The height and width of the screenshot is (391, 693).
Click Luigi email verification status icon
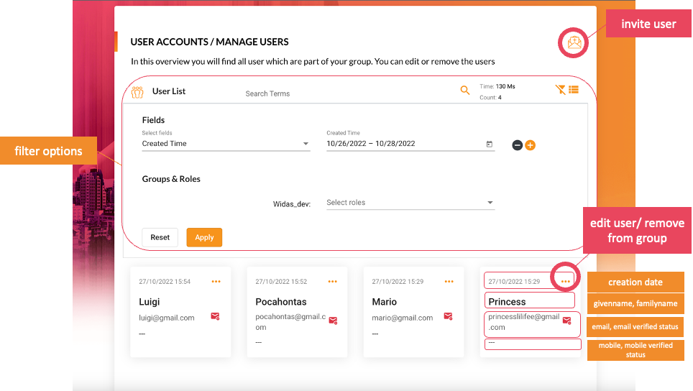click(x=215, y=316)
